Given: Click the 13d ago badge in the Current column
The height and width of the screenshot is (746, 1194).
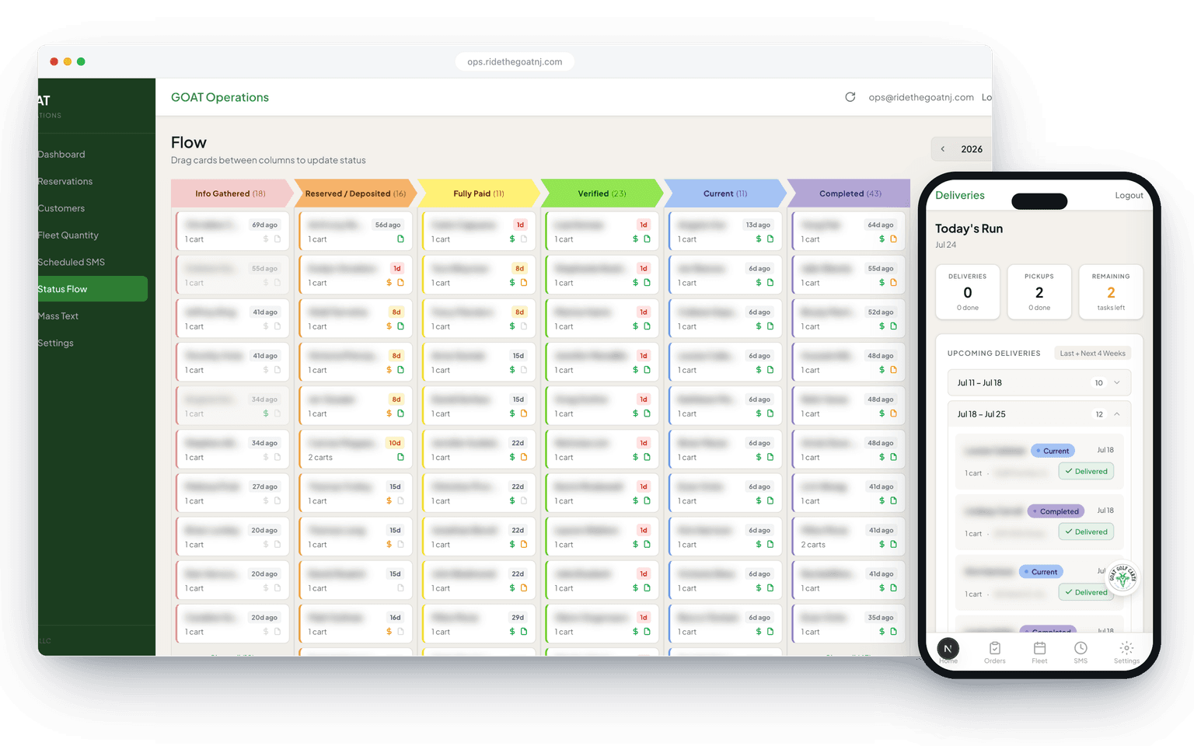Looking at the screenshot, I should (x=758, y=225).
